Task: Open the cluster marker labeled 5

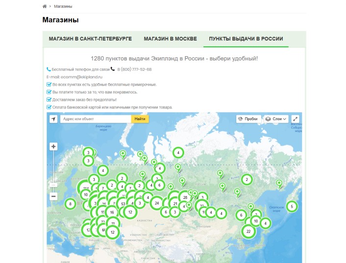Action: coord(292,206)
